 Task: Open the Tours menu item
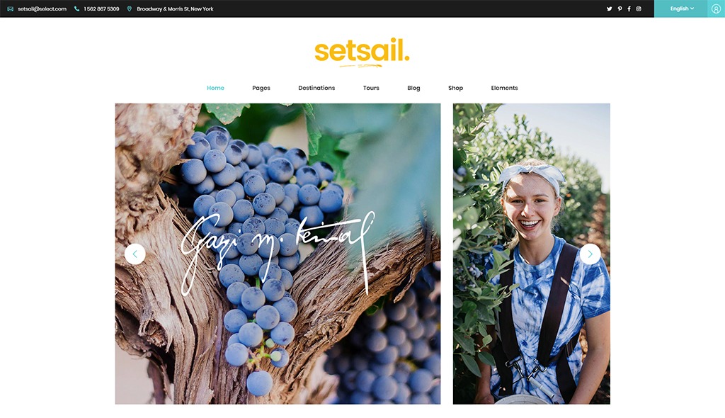(371, 88)
